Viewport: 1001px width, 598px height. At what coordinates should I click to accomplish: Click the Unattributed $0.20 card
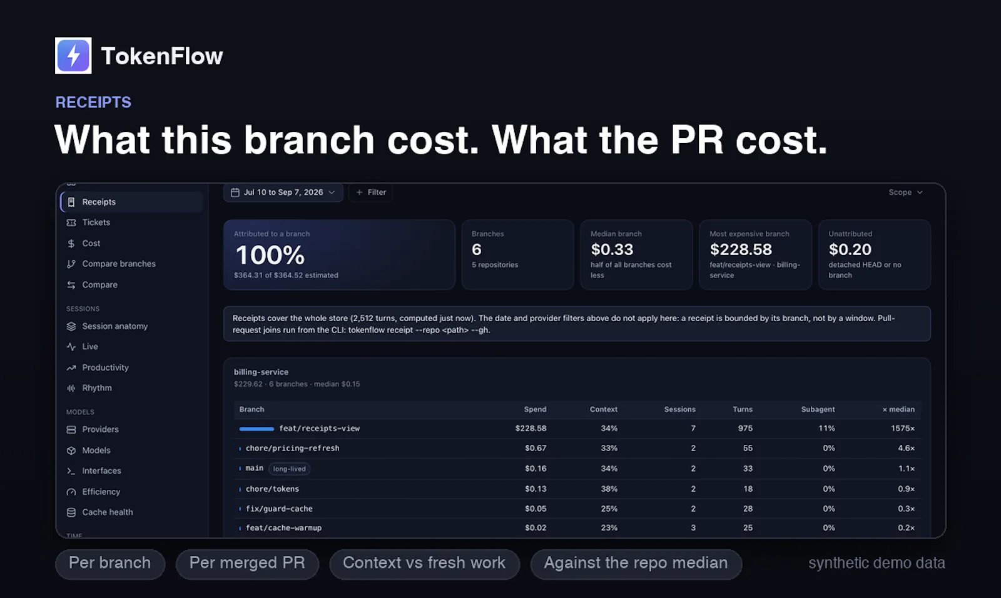click(x=875, y=255)
